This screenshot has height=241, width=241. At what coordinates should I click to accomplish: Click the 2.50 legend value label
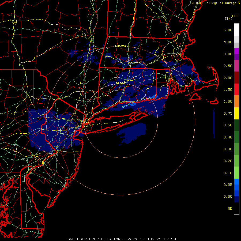(x=228, y=66)
